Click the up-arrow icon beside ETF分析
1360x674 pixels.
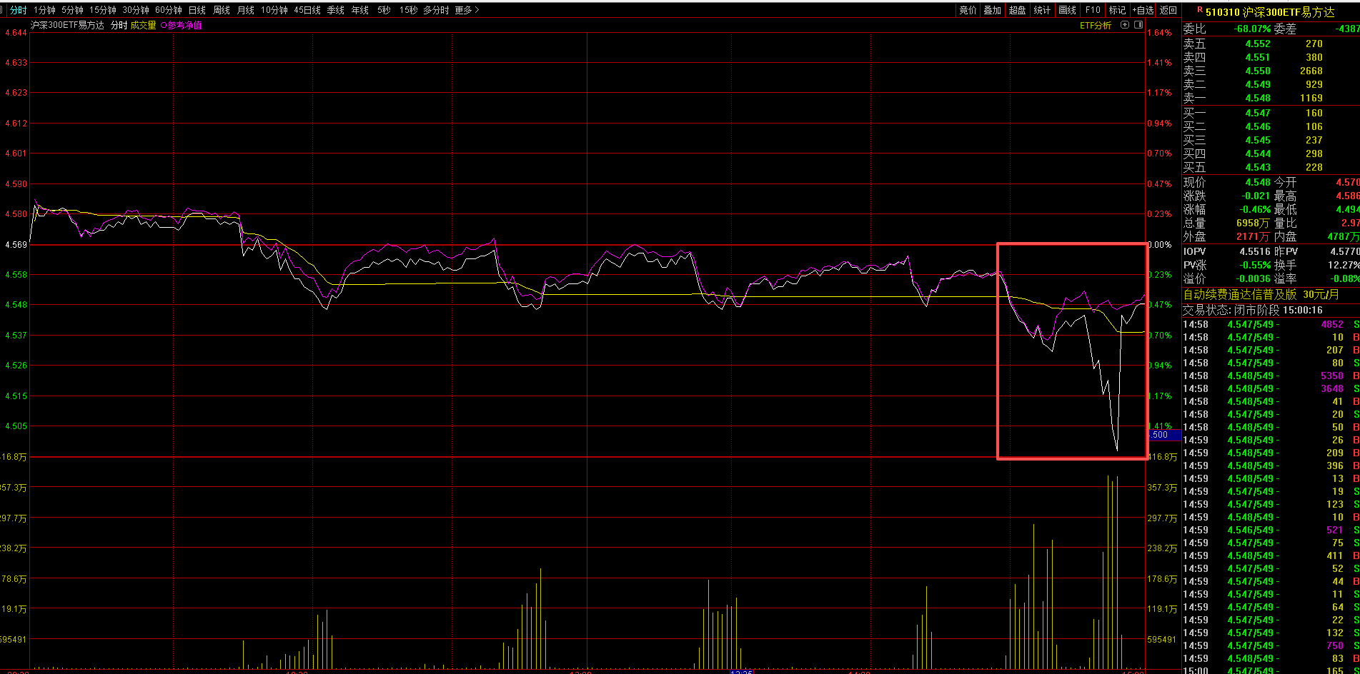(1125, 25)
